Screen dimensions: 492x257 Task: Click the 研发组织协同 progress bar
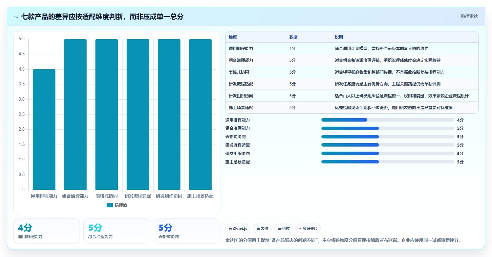pyautogui.click(x=388, y=153)
